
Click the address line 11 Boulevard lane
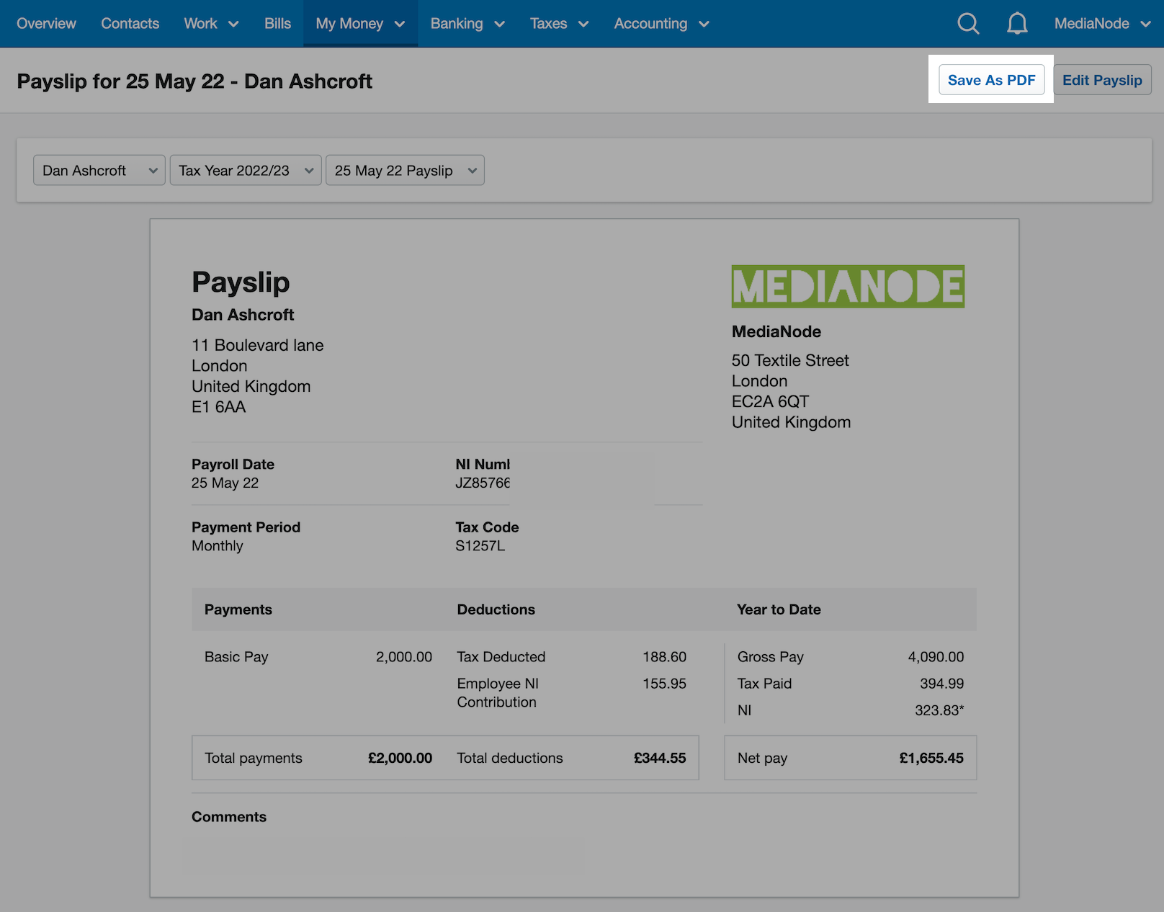(258, 345)
